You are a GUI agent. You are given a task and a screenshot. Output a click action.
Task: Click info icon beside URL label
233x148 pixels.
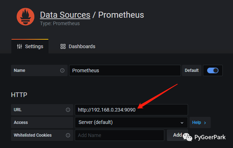coord(68,110)
